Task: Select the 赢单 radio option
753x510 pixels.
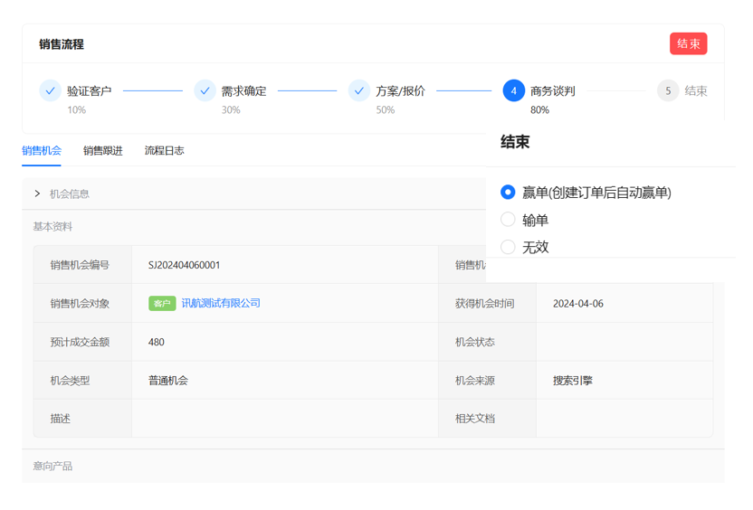Action: (x=508, y=192)
